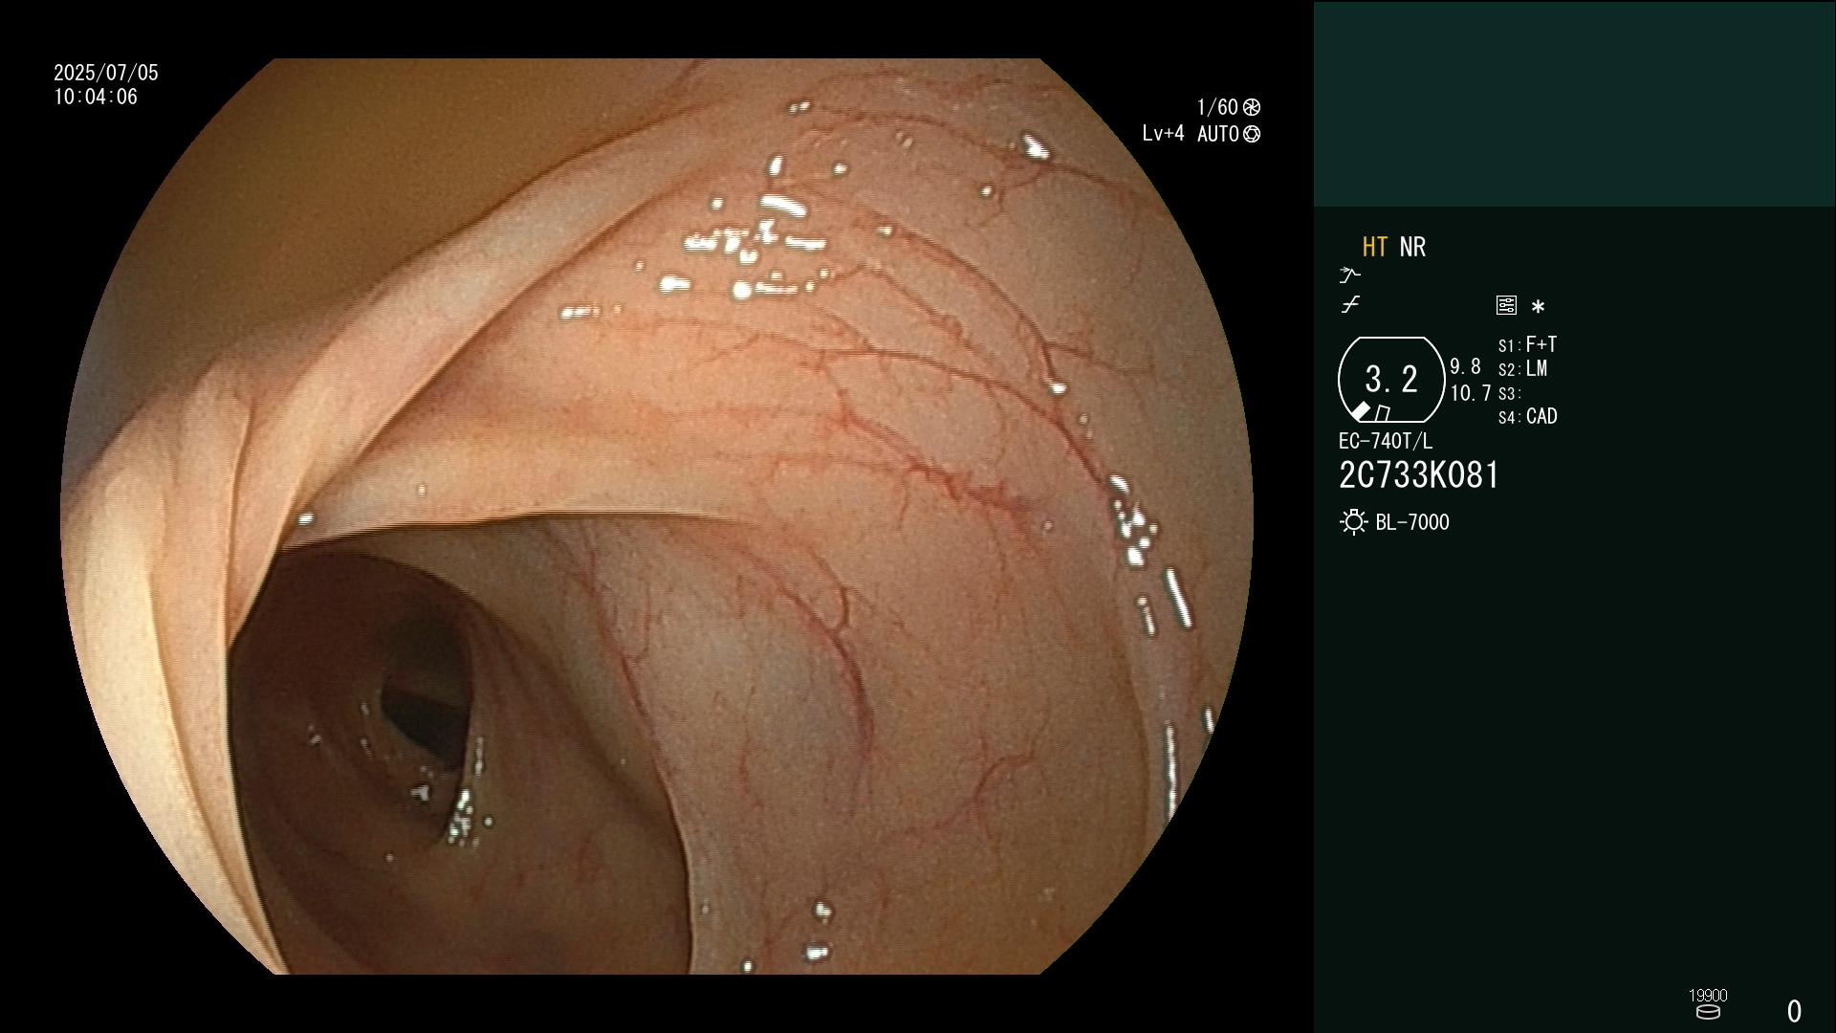Click the serial number 2C733K081
Viewport: 1836px width, 1033px height.
[x=1419, y=475]
